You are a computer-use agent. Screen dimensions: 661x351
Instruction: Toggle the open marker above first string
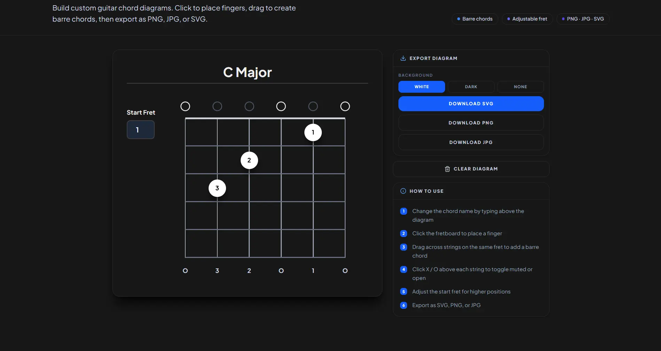tap(185, 106)
